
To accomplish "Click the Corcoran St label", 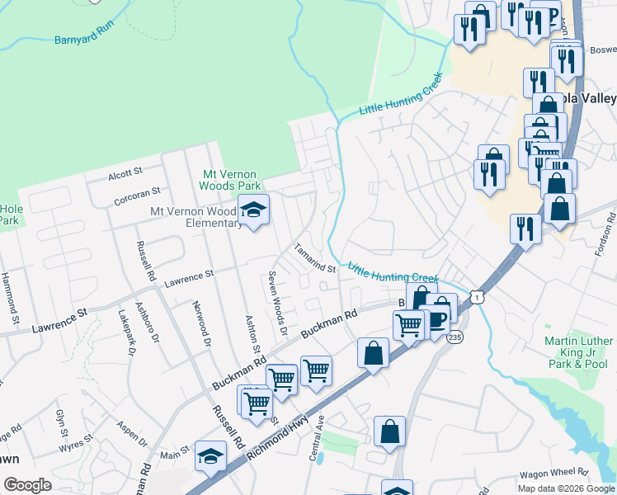I will [x=137, y=196].
